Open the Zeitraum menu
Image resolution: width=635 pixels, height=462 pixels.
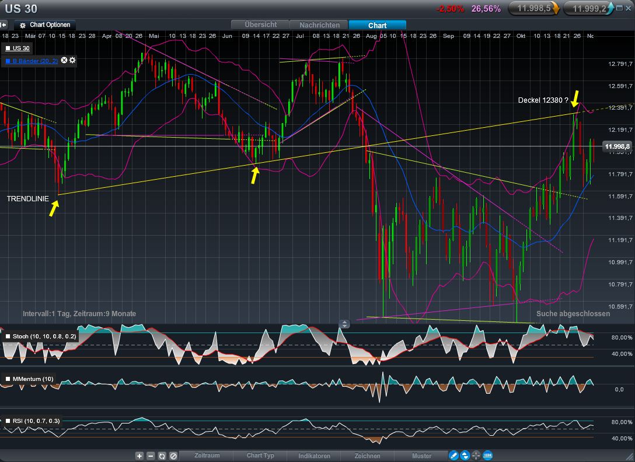click(x=207, y=456)
